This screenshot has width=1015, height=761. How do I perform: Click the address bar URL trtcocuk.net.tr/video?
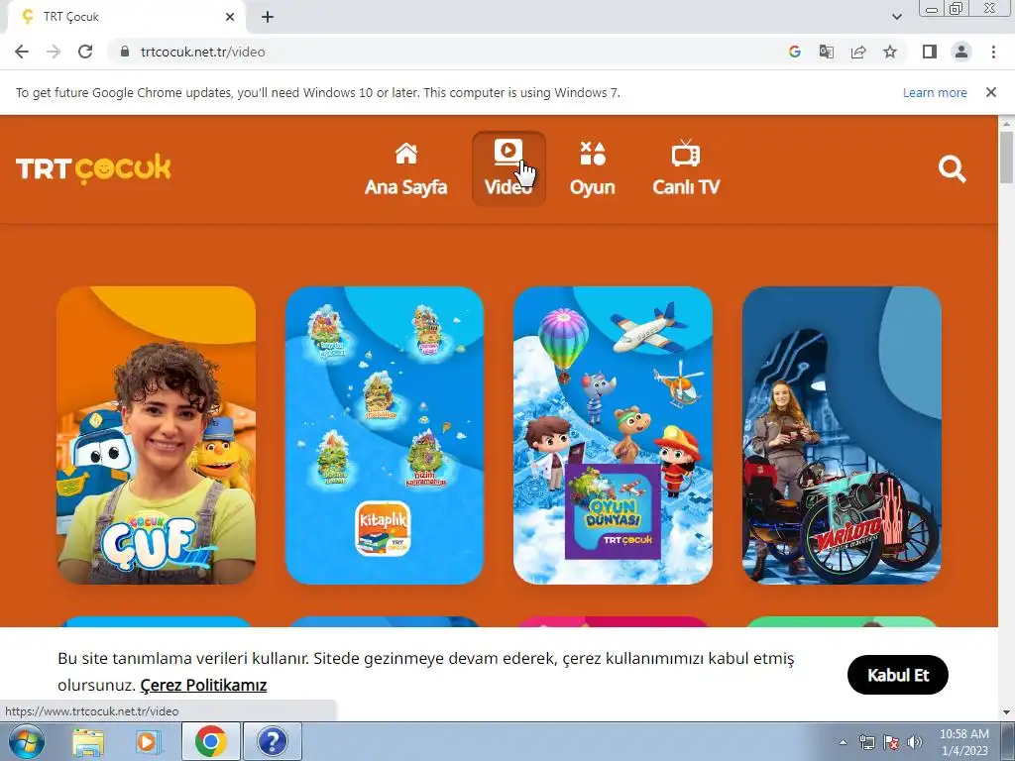[202, 52]
